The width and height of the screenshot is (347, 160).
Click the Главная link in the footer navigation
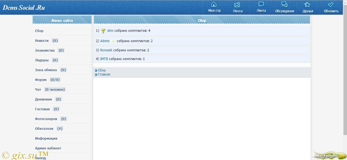pyautogui.click(x=104, y=74)
